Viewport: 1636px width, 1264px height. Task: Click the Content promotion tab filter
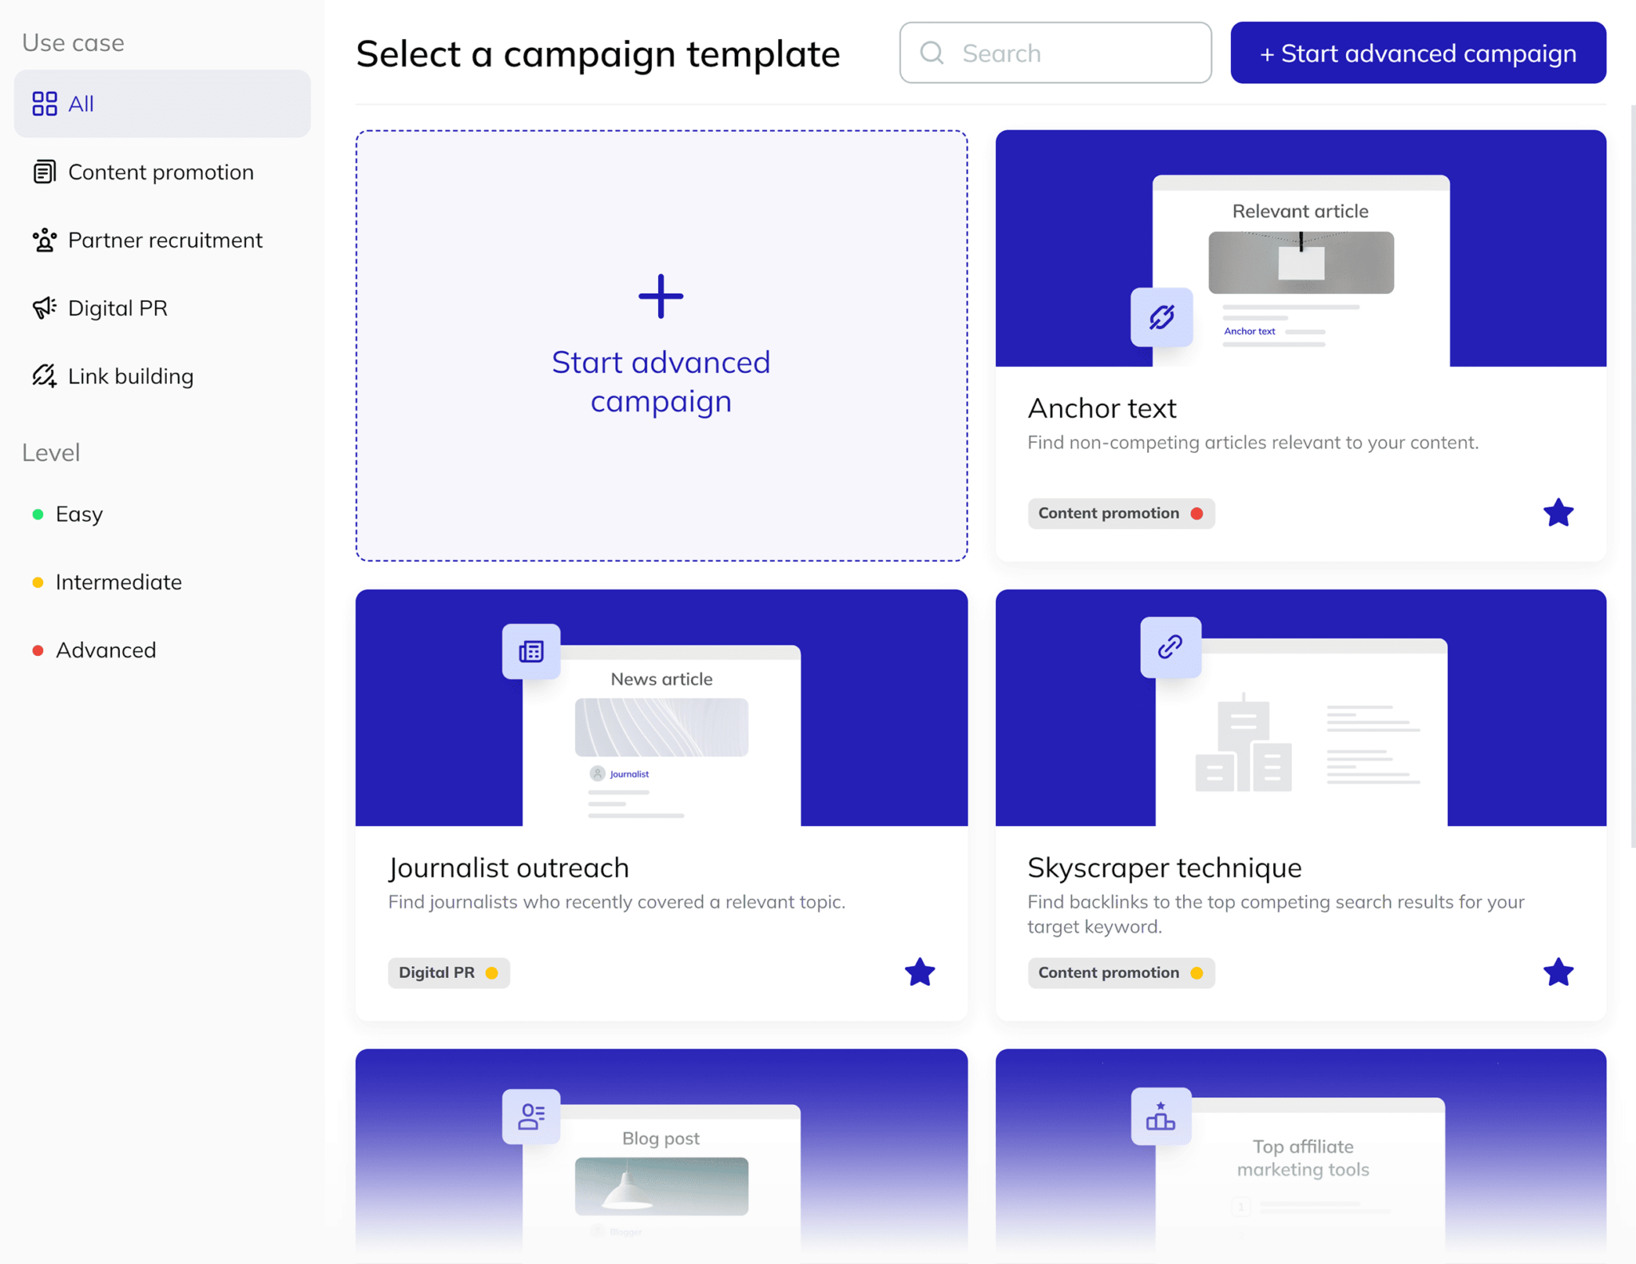pos(161,171)
